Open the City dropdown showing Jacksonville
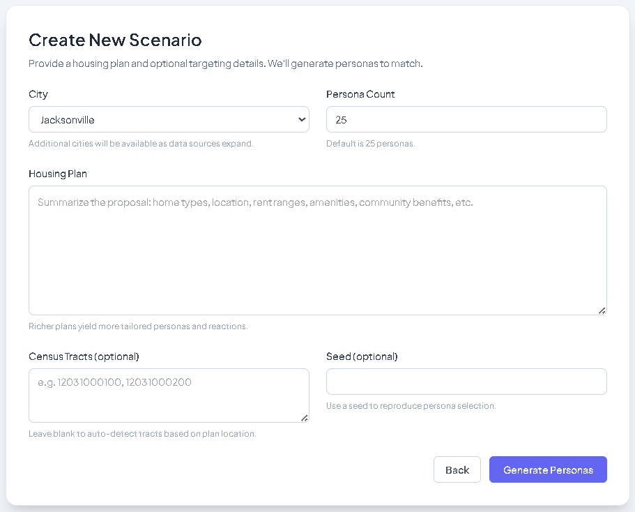 [167, 119]
